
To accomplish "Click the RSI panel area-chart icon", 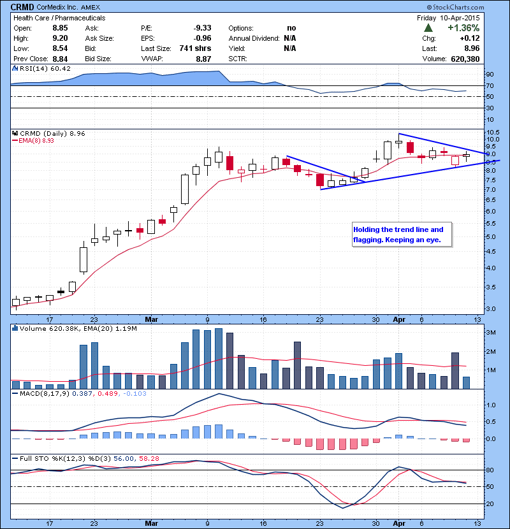I will [15, 68].
